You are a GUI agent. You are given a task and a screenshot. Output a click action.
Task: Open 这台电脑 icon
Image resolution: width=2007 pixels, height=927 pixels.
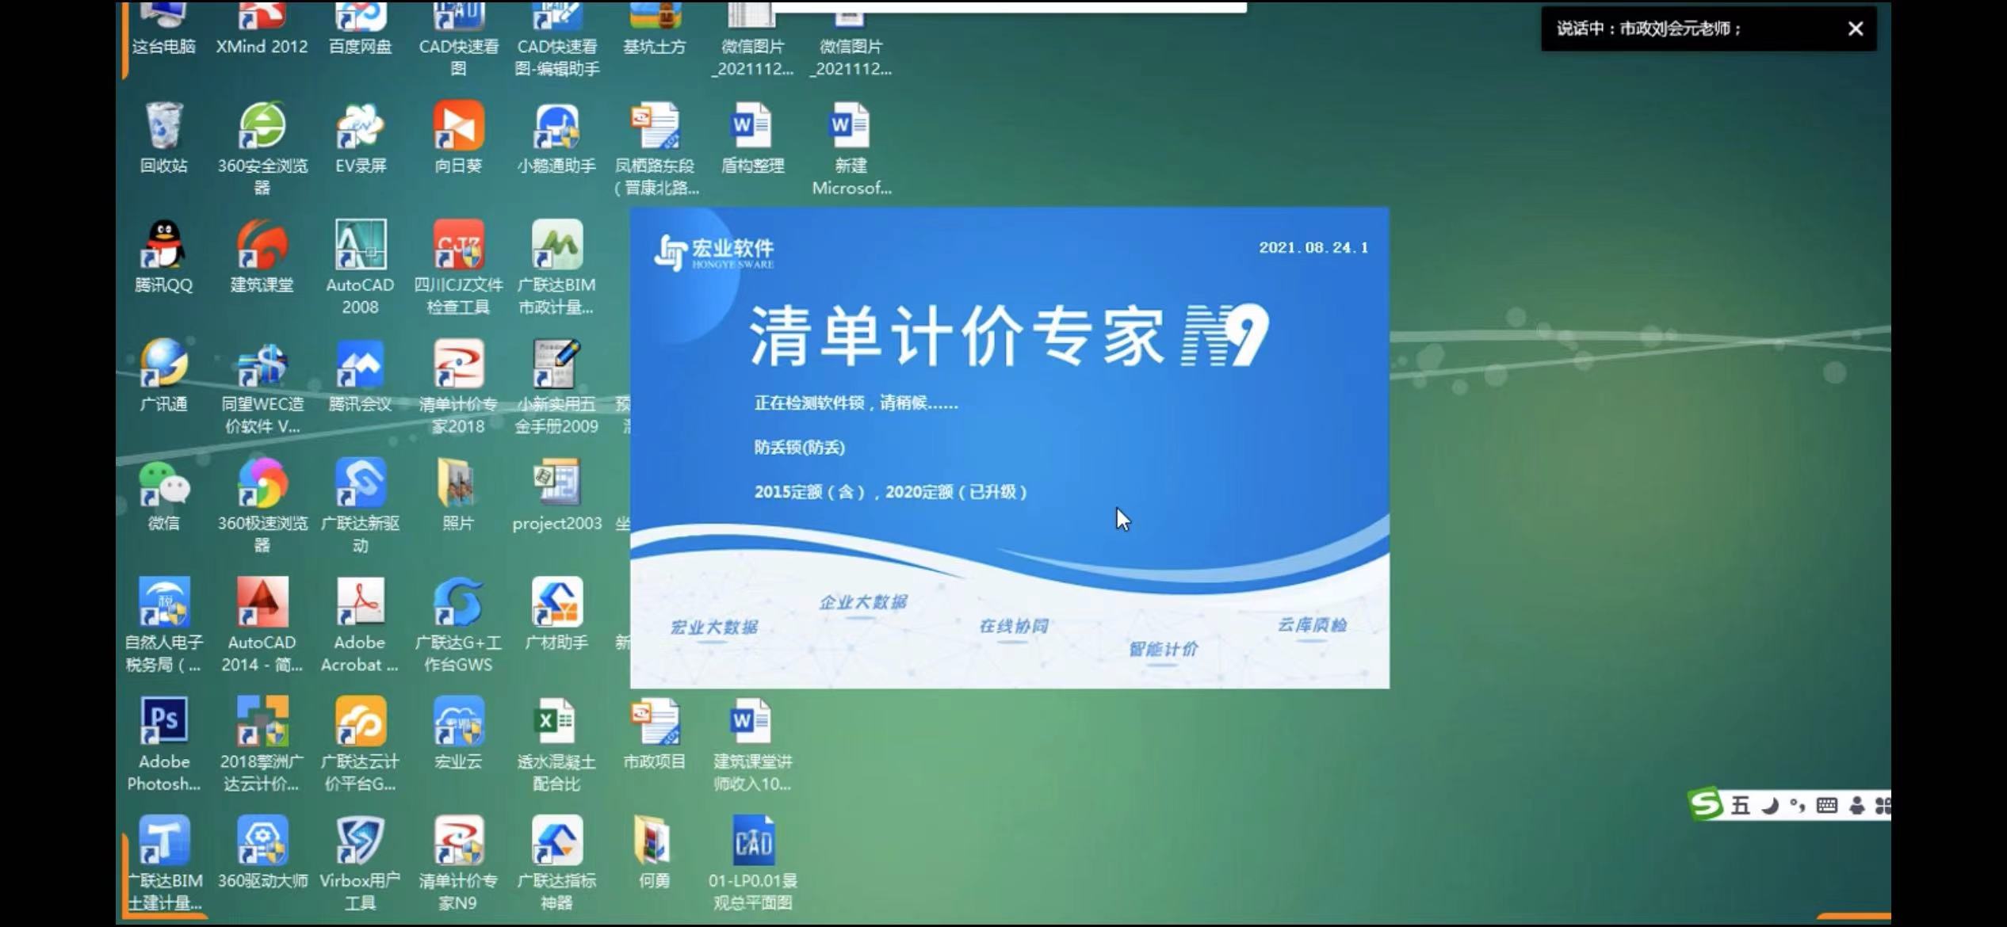(163, 28)
